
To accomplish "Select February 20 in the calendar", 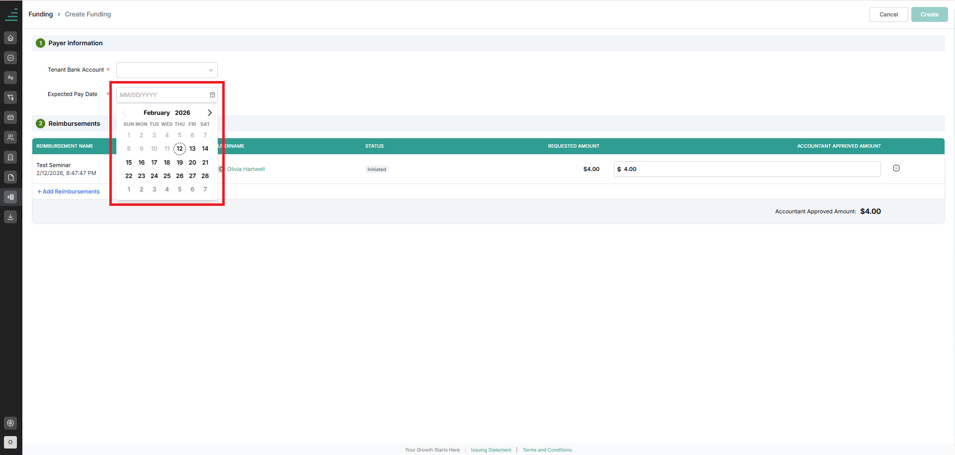I will point(192,163).
